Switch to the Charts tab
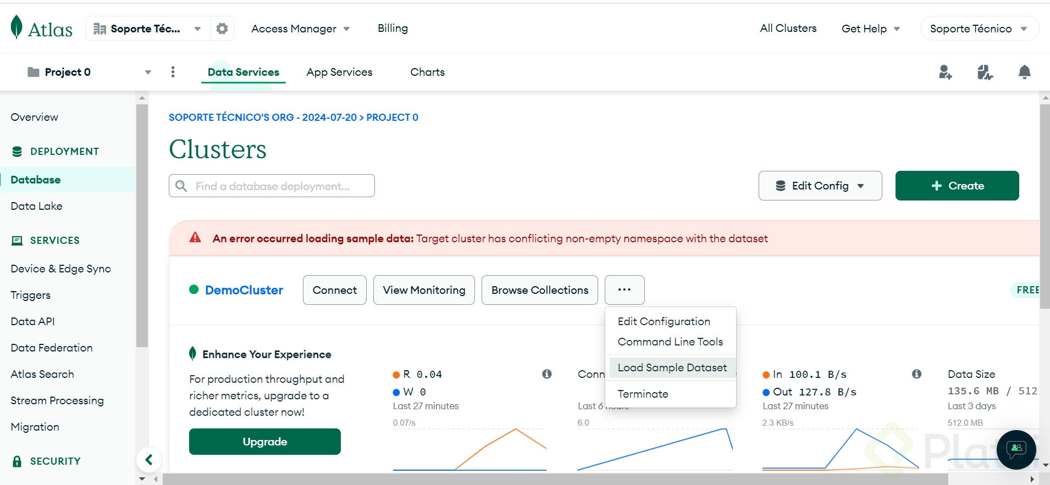Viewport: 1050px width, 485px height. [x=428, y=72]
